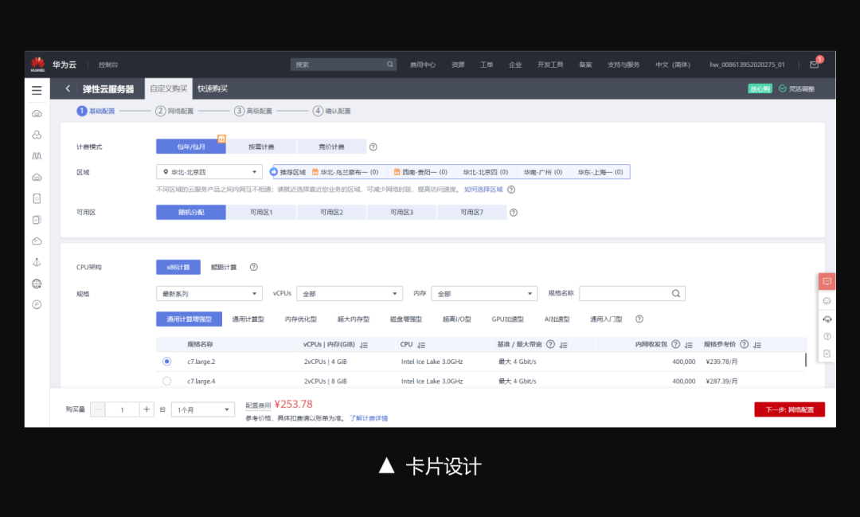Click 下一步: 网络配置 button
This screenshot has width=860, height=517.
[x=789, y=409]
